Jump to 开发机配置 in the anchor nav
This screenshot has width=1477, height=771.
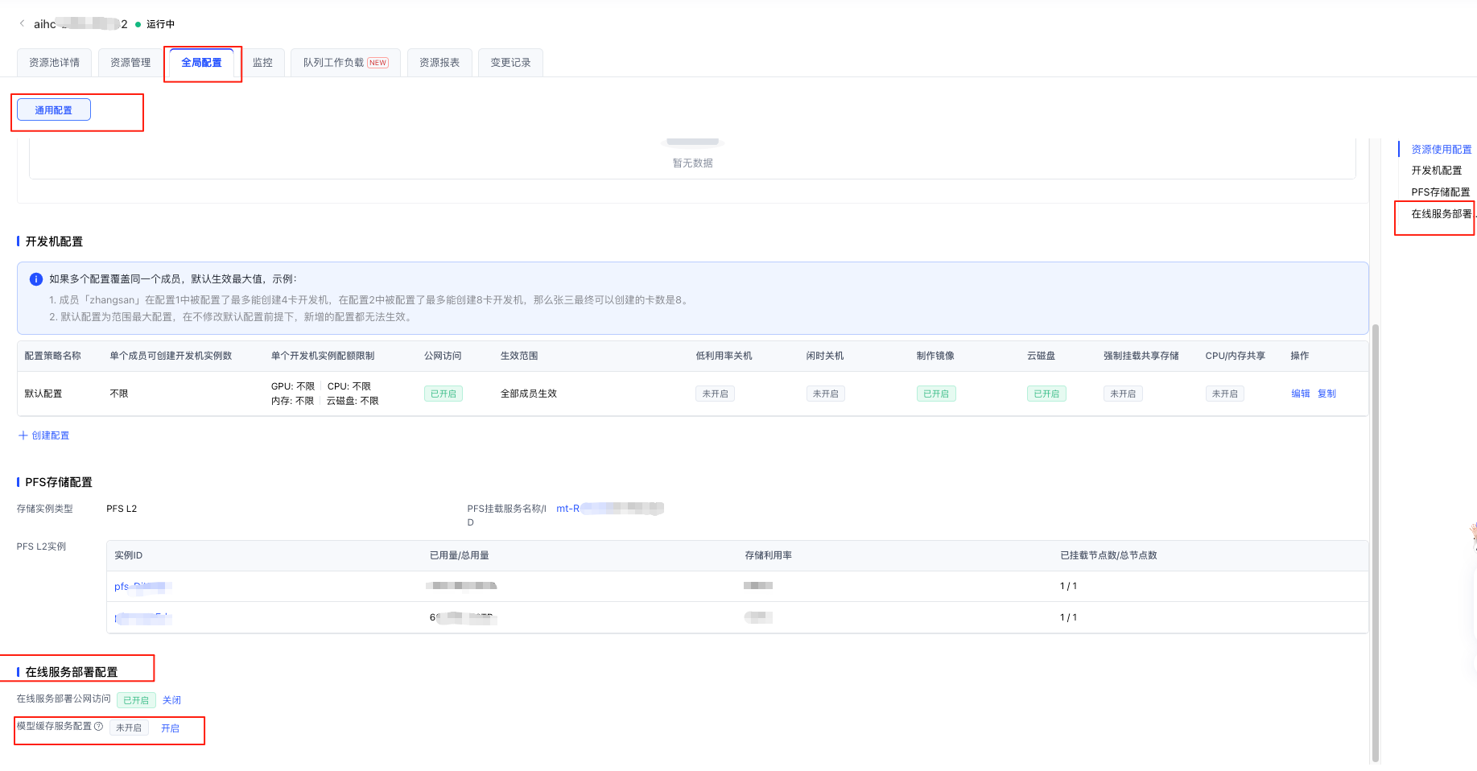point(1436,171)
